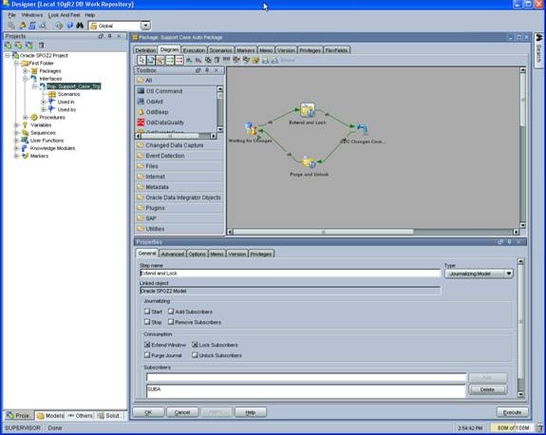
Task: Click the Step name input field
Action: click(x=290, y=274)
